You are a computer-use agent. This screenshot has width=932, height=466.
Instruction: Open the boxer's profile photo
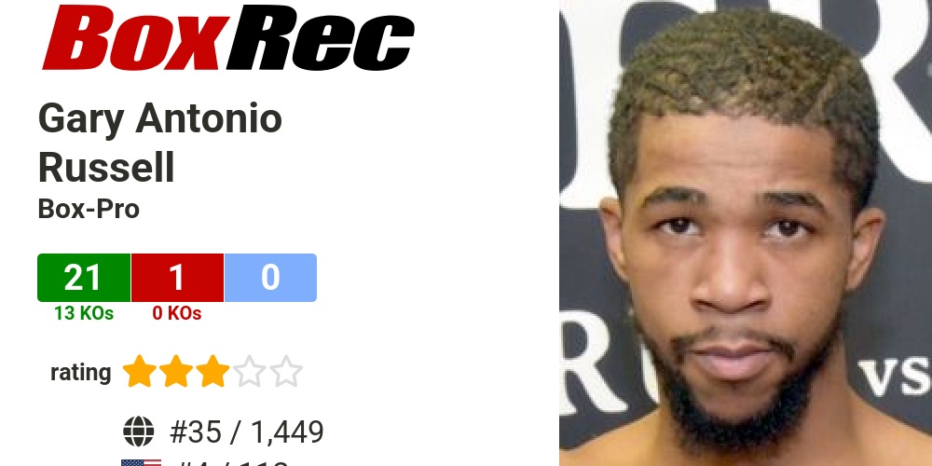point(746,233)
